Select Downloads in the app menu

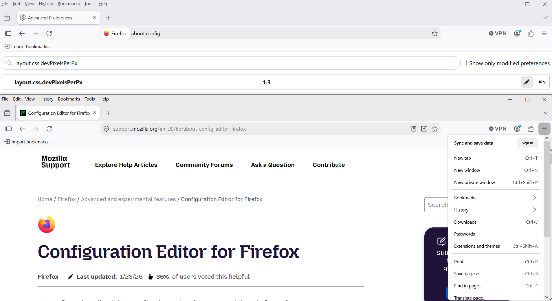(496, 222)
